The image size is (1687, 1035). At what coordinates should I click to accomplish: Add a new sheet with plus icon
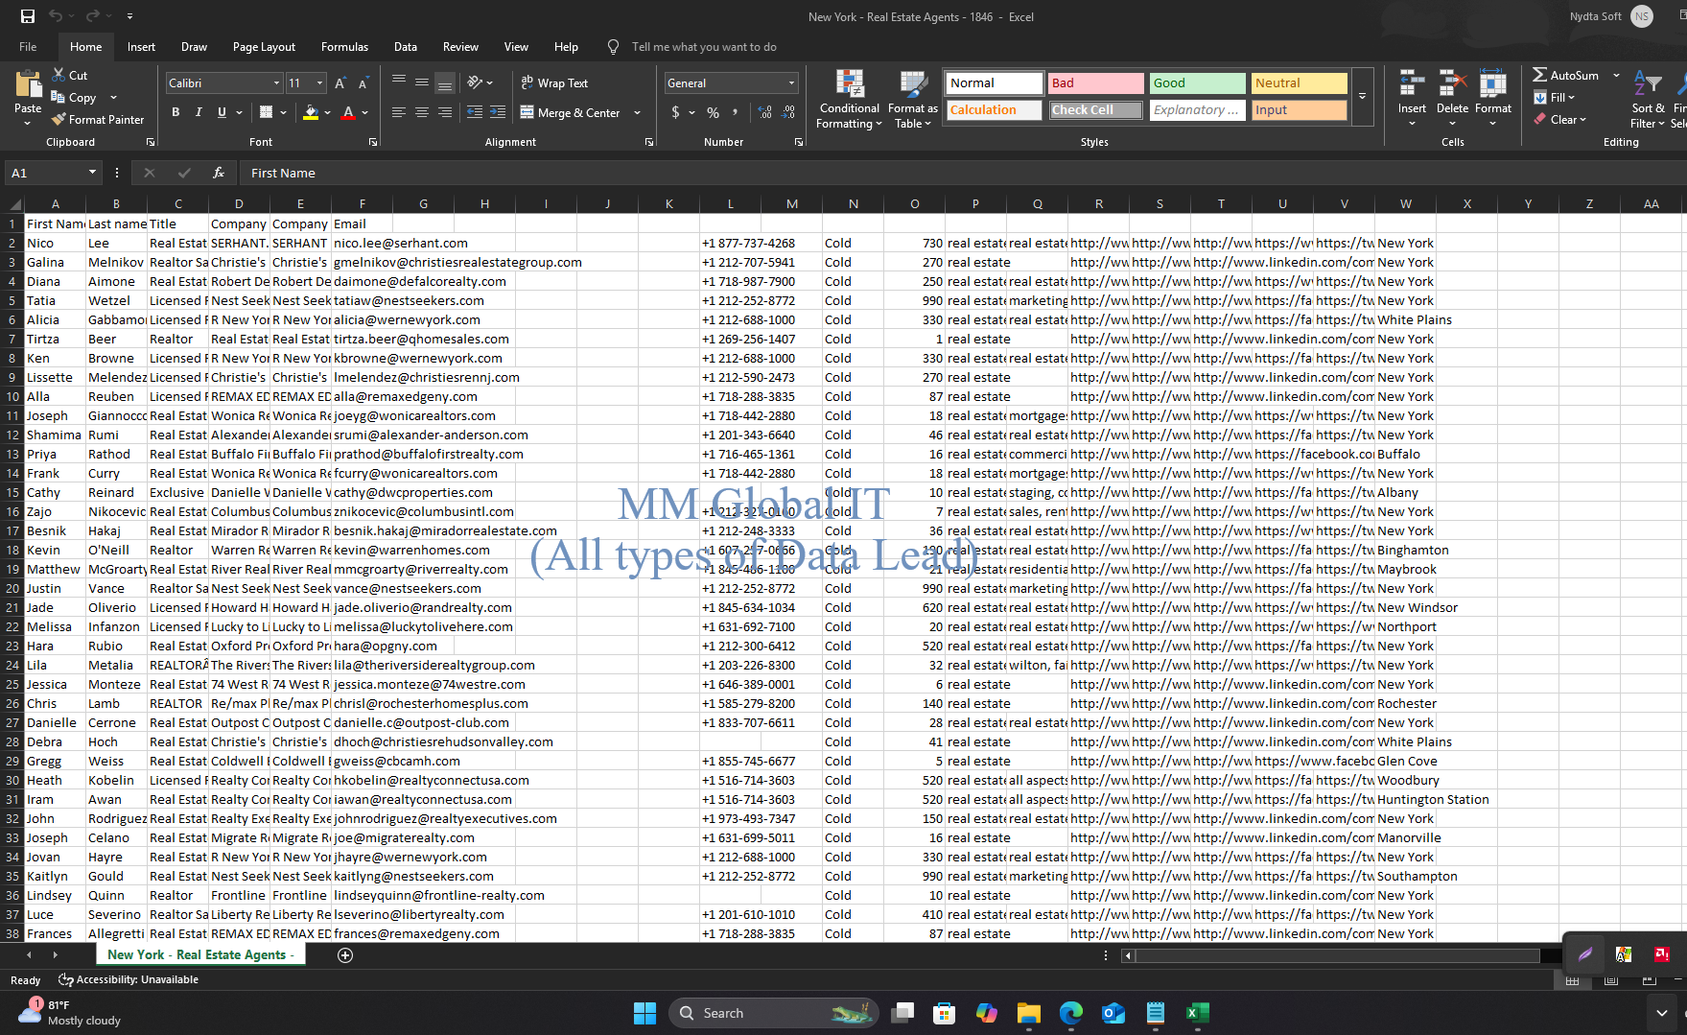pos(345,955)
